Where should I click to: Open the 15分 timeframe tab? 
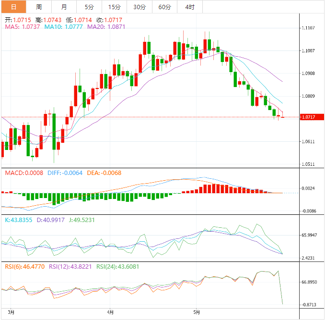[x=115, y=7]
